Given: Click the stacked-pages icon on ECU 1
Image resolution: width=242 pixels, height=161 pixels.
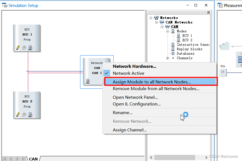Looking at the screenshot, I should click(x=24, y=48).
